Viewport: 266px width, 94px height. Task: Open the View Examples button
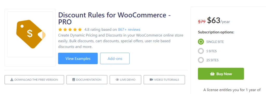78,58
